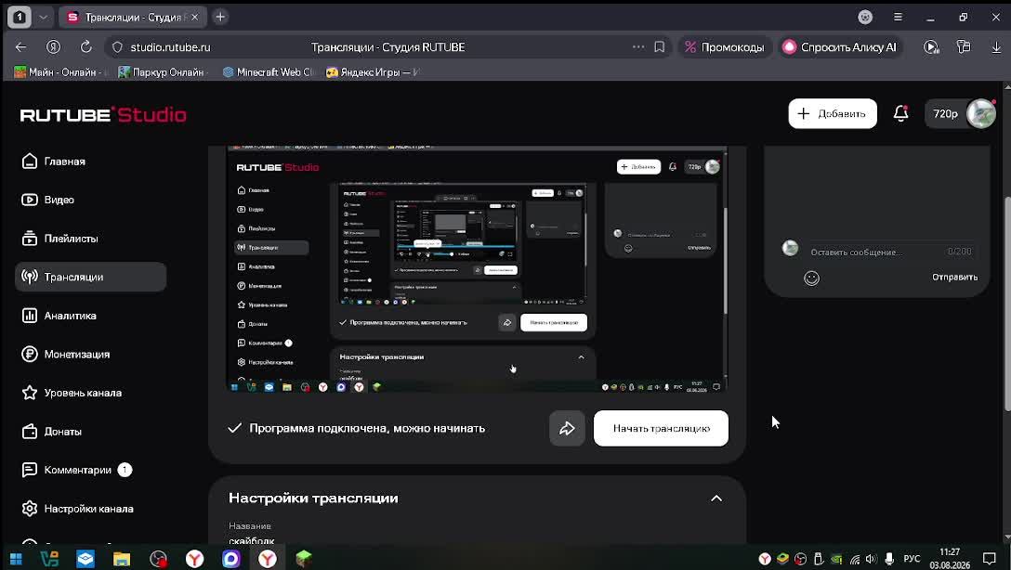Open Windows Start menu
Image resolution: width=1011 pixels, height=570 pixels.
coord(16,559)
